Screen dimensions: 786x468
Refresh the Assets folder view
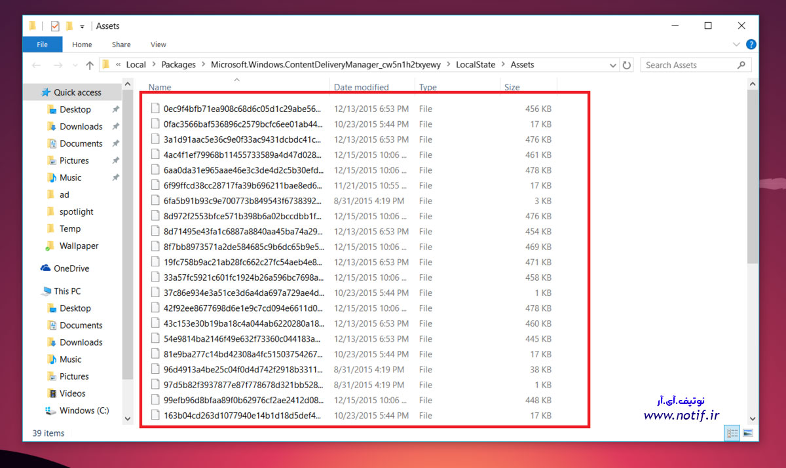[627, 65]
